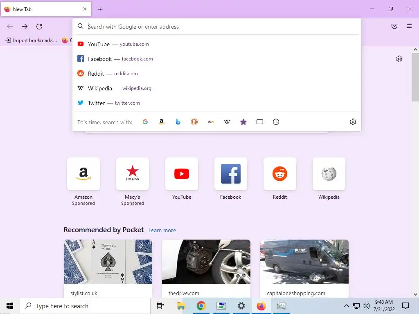Viewport: 419px width, 314px height.
Task: Open Task View on taskbar
Action: (x=160, y=306)
